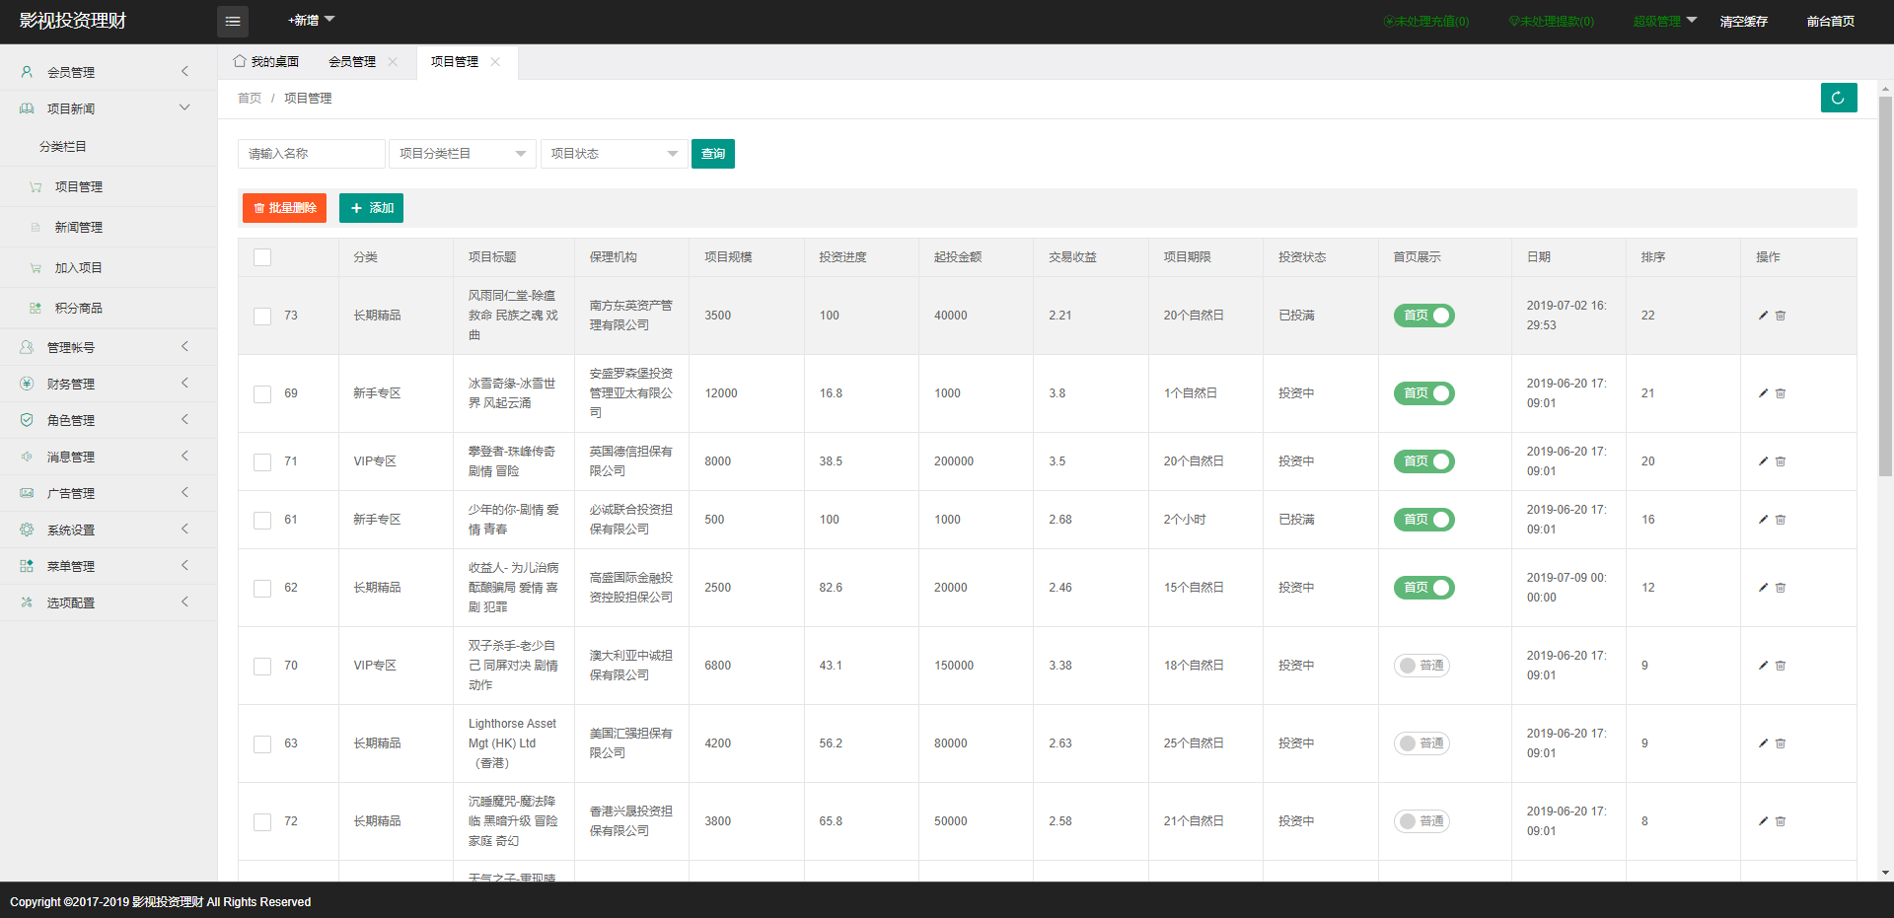
Task: Switch to the 我的桌面 tab
Action: pos(266,62)
